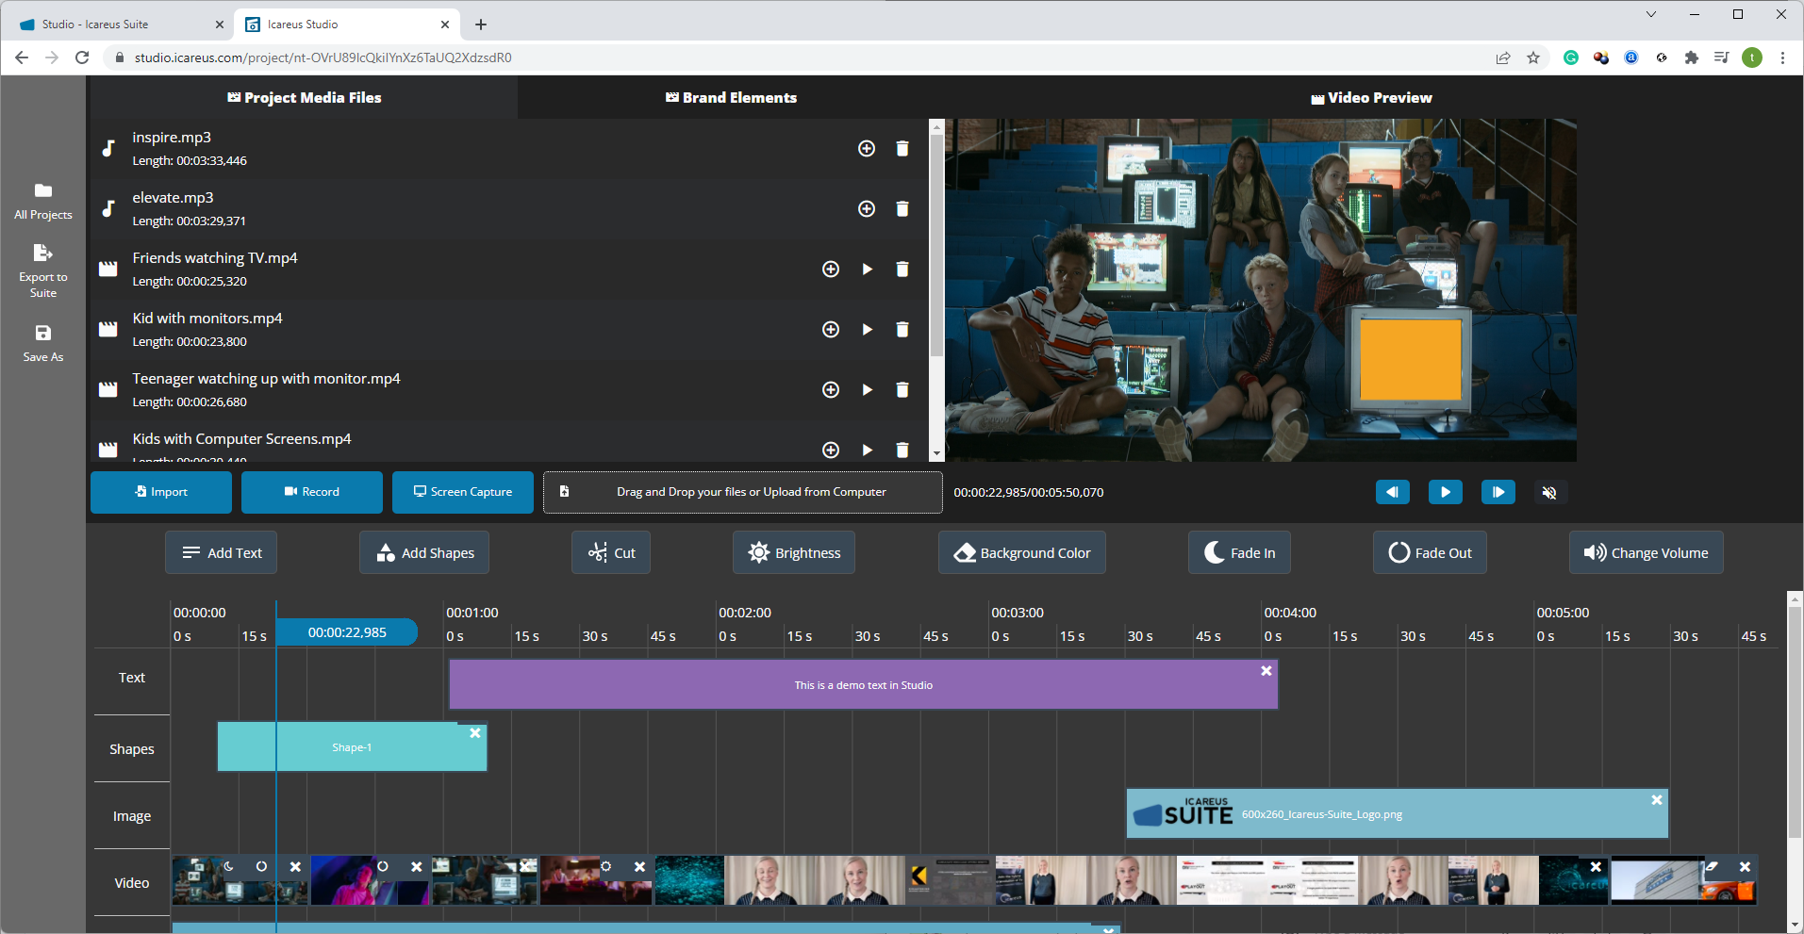This screenshot has width=1804, height=934.
Task: Open the Project Media Files tab
Action: 304,98
